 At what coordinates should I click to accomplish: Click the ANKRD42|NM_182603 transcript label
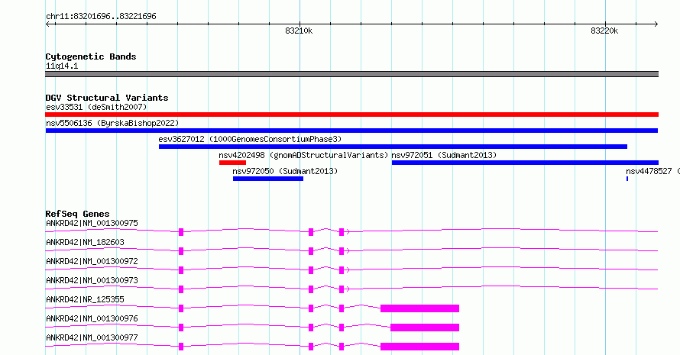(x=85, y=242)
